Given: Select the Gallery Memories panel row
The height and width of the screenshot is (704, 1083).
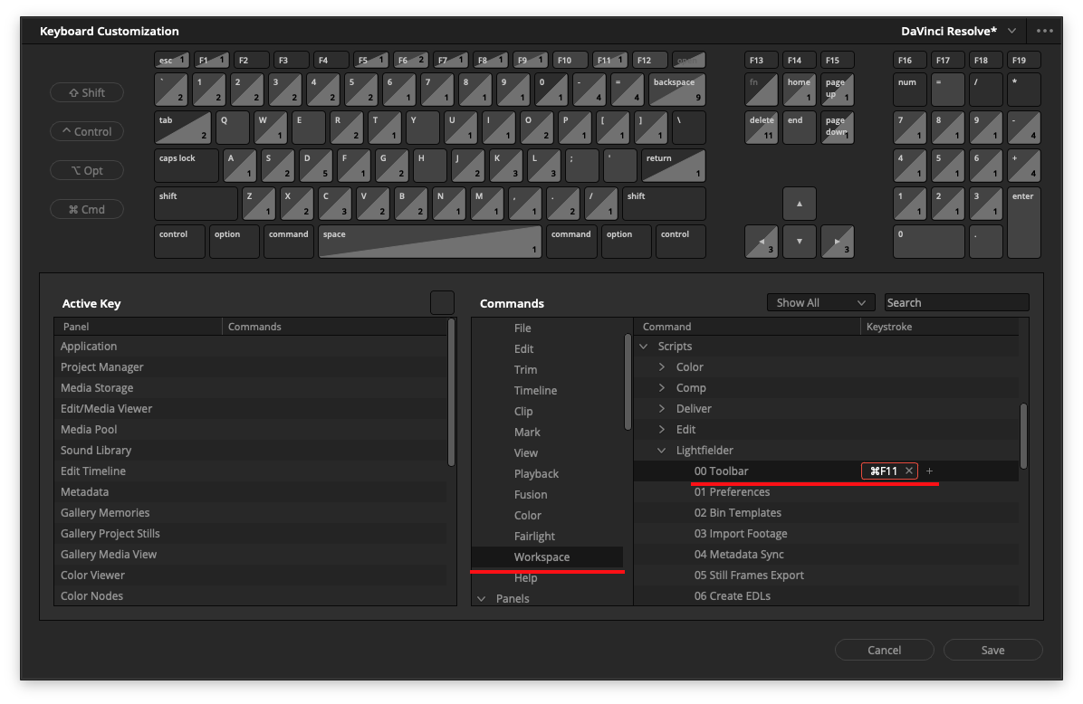Looking at the screenshot, I should (x=251, y=513).
